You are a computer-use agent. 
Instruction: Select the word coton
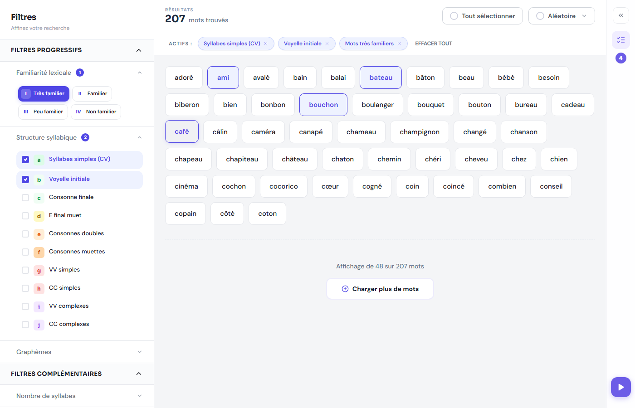268,214
